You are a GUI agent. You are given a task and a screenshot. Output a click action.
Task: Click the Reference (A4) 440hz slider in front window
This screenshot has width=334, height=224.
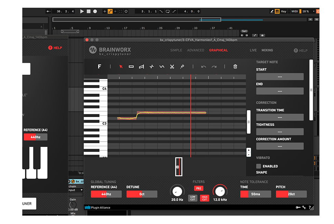[x=106, y=194]
